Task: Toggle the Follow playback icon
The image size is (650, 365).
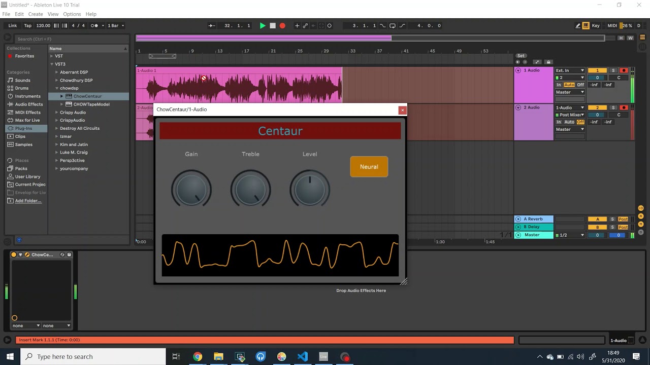Action: [212, 25]
